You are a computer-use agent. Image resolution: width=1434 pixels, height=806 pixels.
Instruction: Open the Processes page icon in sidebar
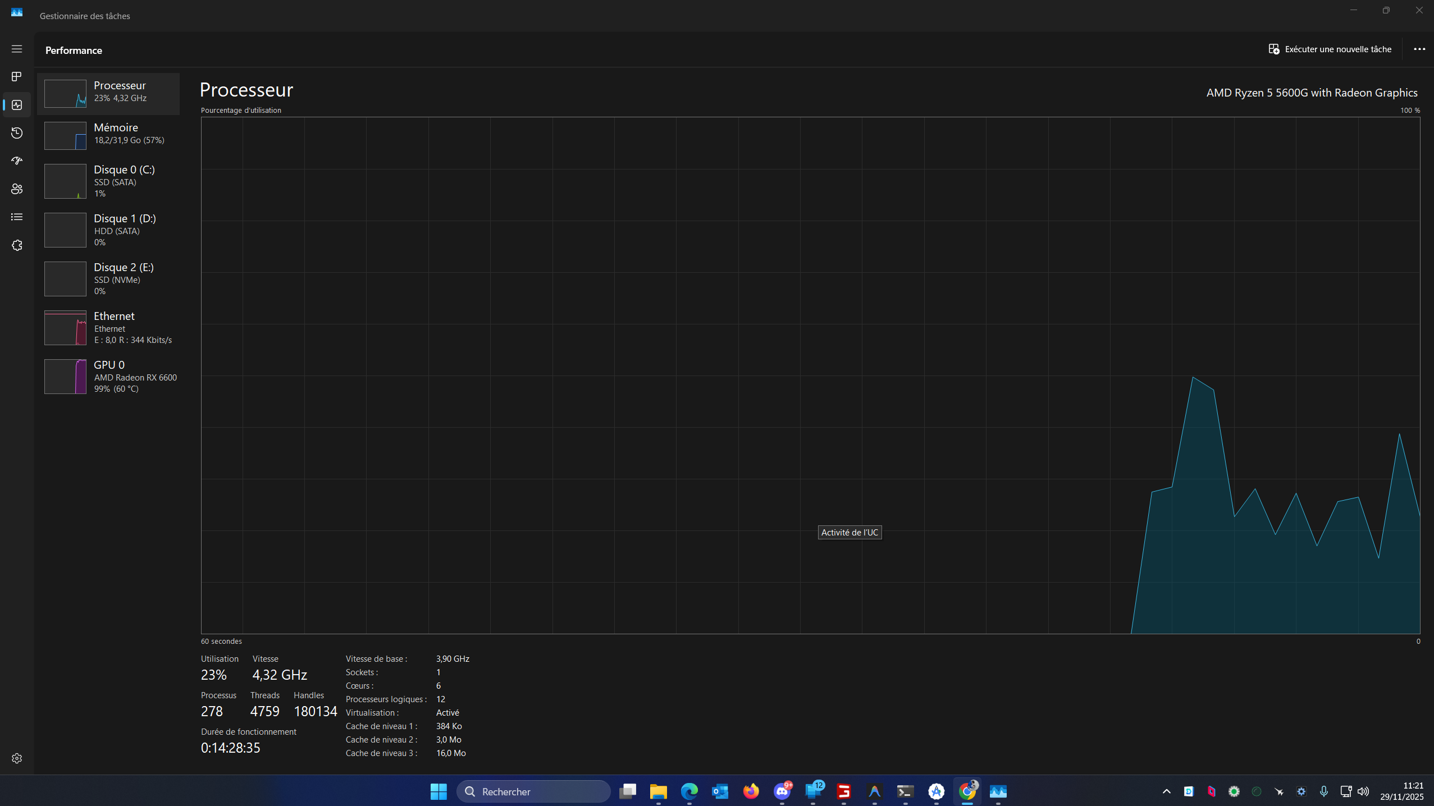coord(17,76)
